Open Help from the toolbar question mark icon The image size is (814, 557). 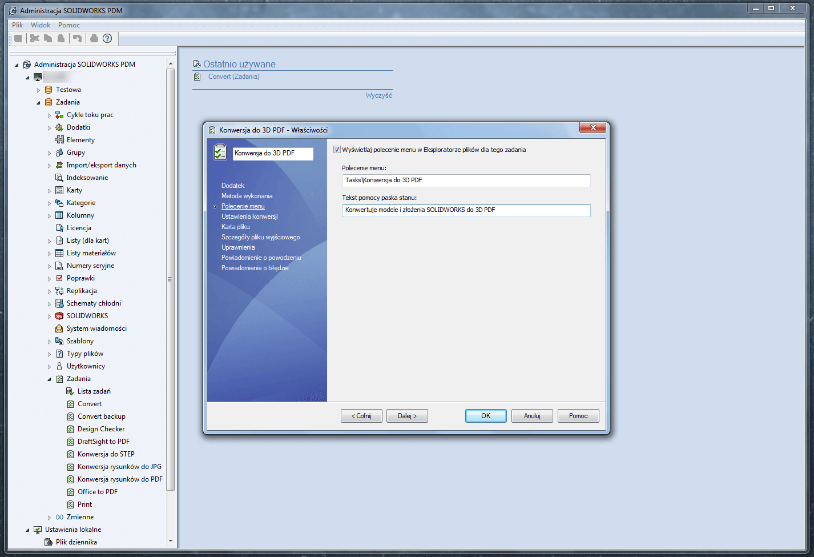pyautogui.click(x=107, y=38)
